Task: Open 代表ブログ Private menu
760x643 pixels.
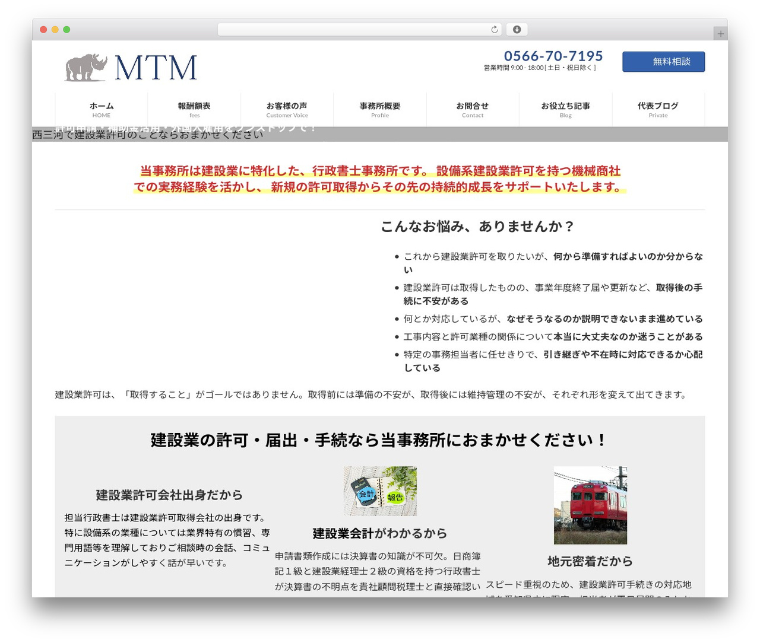Action: pyautogui.click(x=658, y=109)
